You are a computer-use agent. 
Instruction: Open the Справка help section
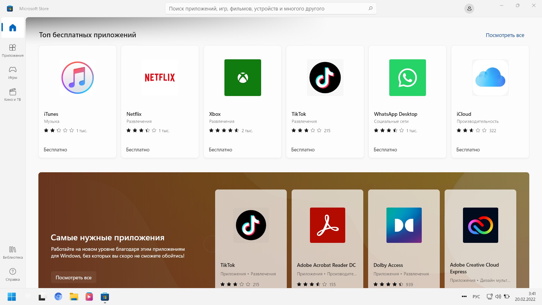[x=13, y=274]
